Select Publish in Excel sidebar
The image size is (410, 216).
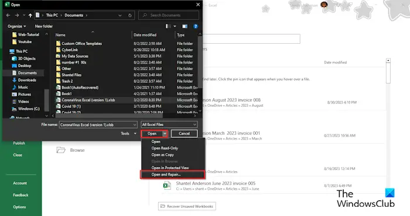coord(19,143)
